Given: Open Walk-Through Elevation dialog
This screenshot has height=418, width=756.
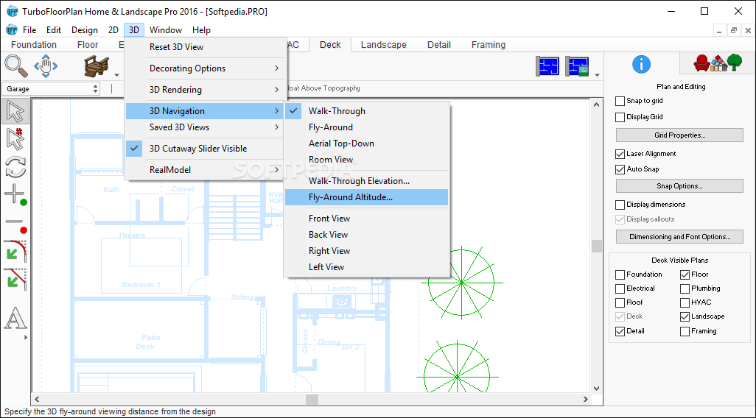Looking at the screenshot, I should click(366, 181).
